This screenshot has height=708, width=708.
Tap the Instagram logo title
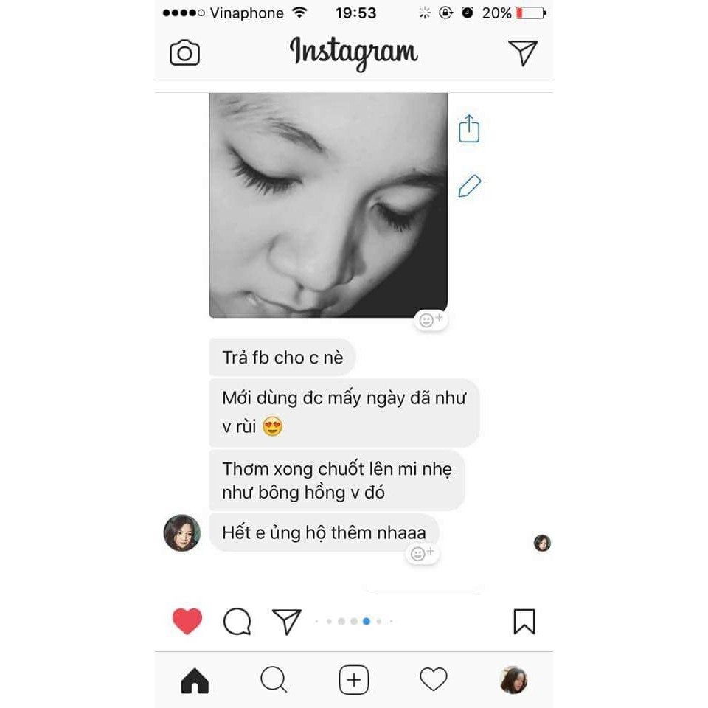[x=353, y=53]
